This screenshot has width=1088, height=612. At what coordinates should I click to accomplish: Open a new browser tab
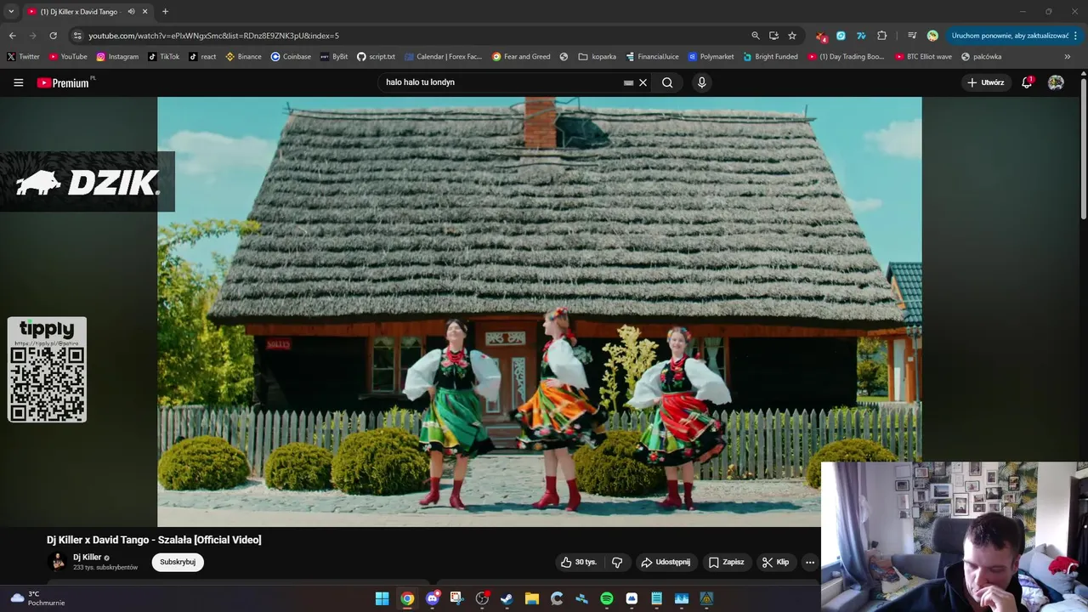tap(165, 11)
